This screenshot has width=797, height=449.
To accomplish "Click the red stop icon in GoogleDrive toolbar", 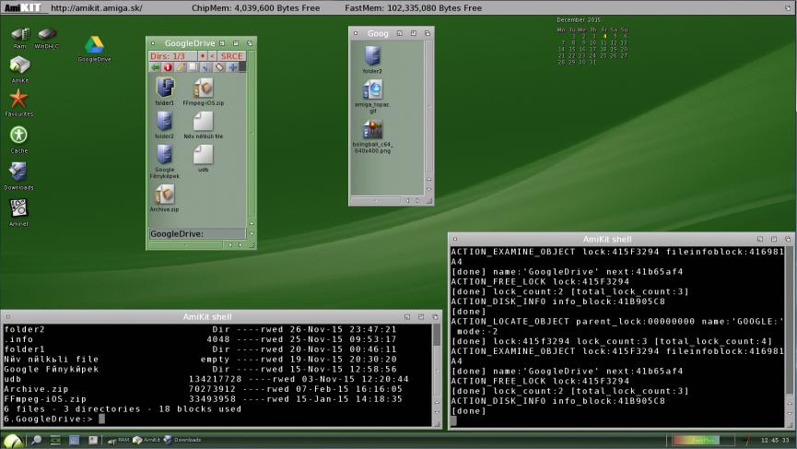I will (168, 67).
